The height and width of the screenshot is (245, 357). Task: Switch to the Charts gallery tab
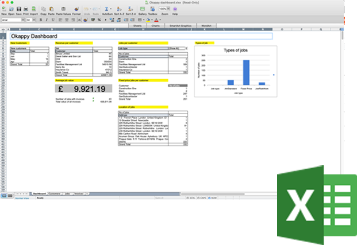point(155,26)
